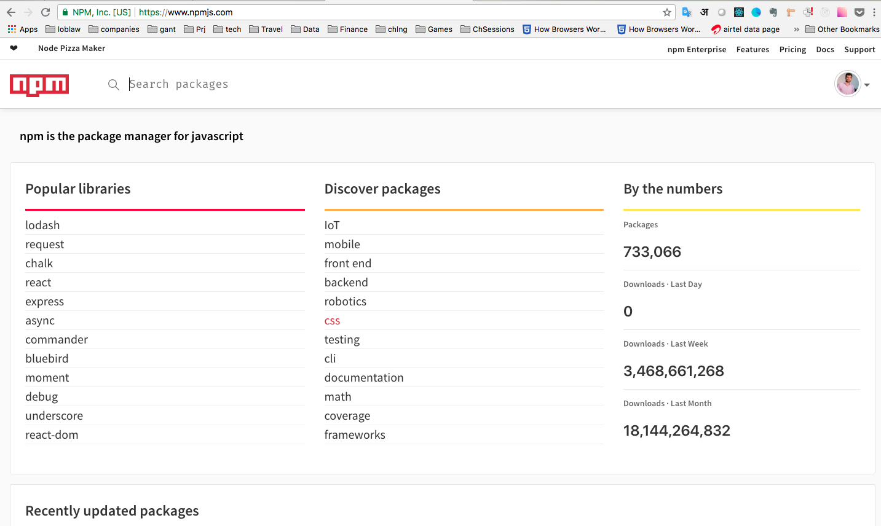Click the pointing-hand extension icon
The image size is (881, 526).
[x=791, y=12]
